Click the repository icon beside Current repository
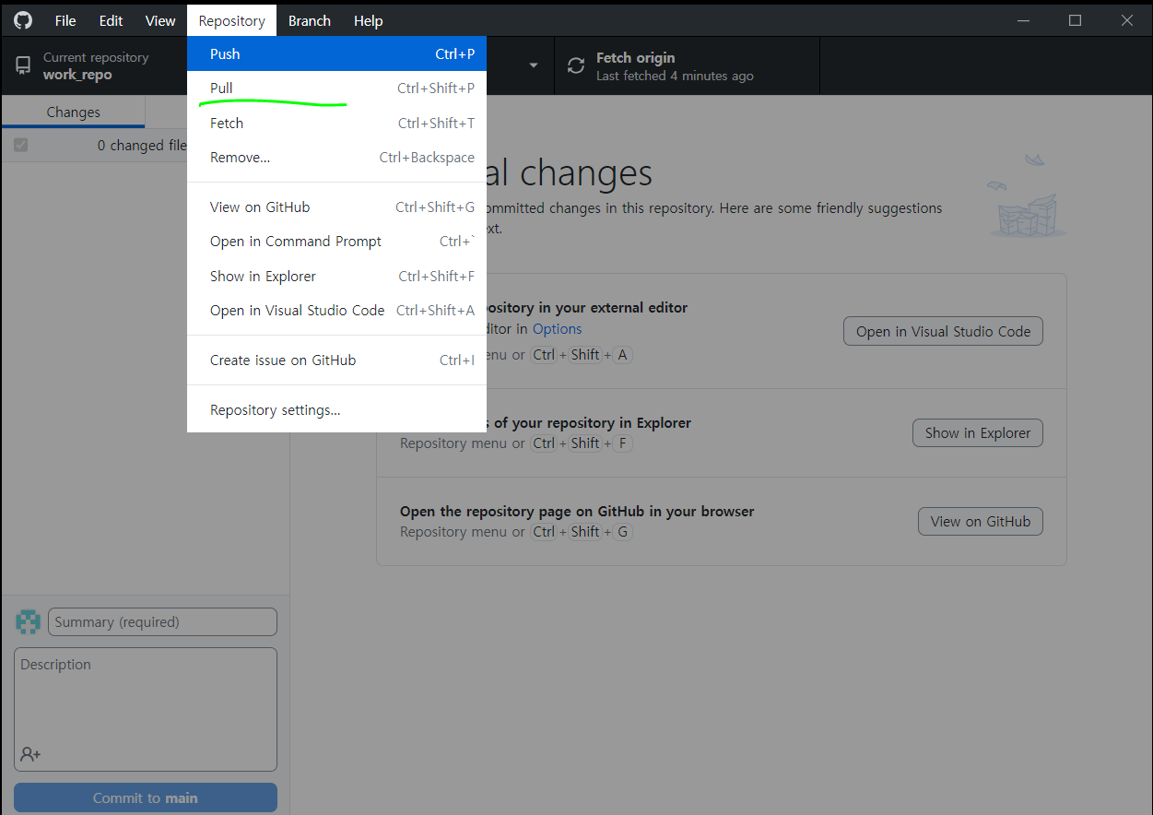Screen dimensions: 1153x815 pyautogui.click(x=23, y=65)
